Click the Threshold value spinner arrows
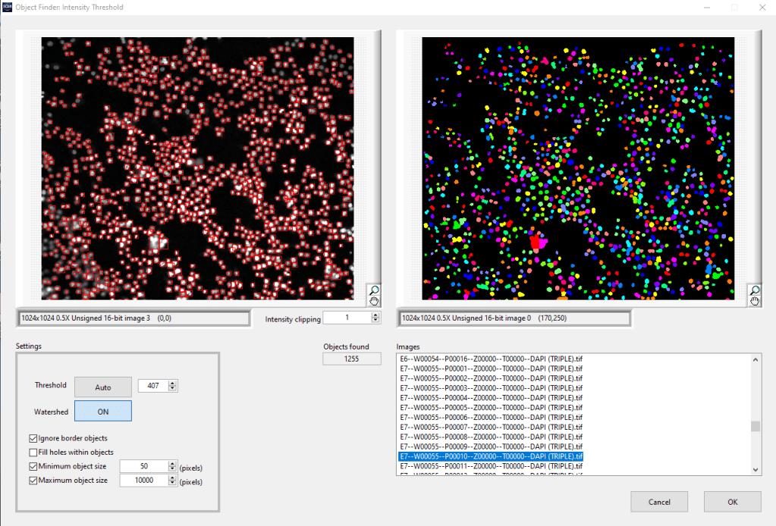 [x=172, y=387]
